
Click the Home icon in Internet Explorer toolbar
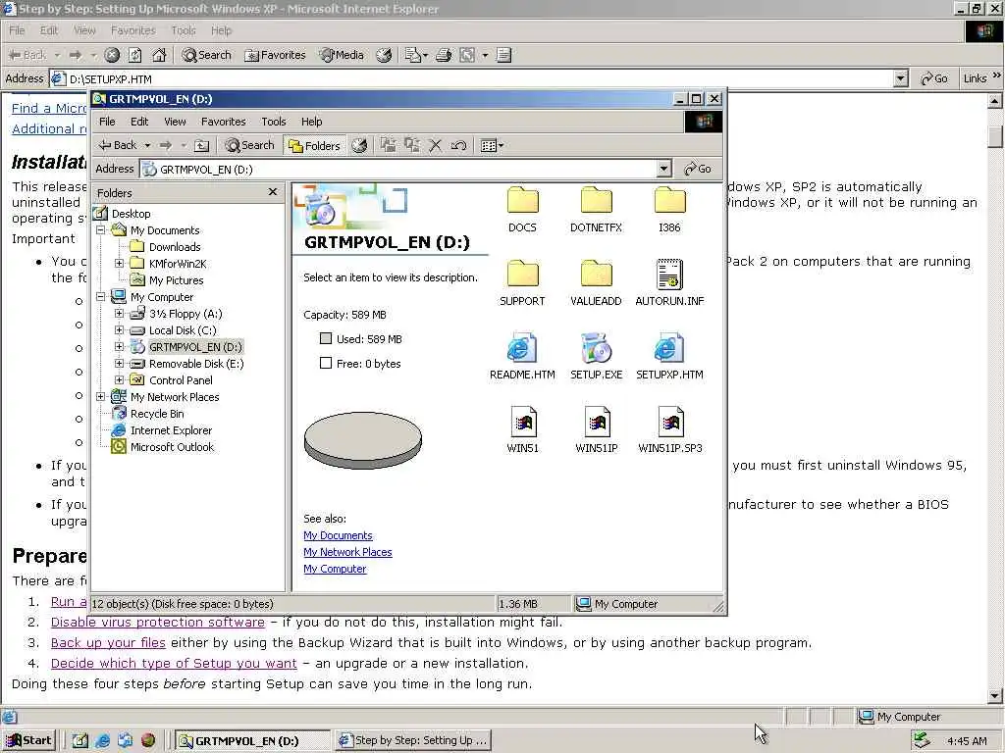[159, 55]
